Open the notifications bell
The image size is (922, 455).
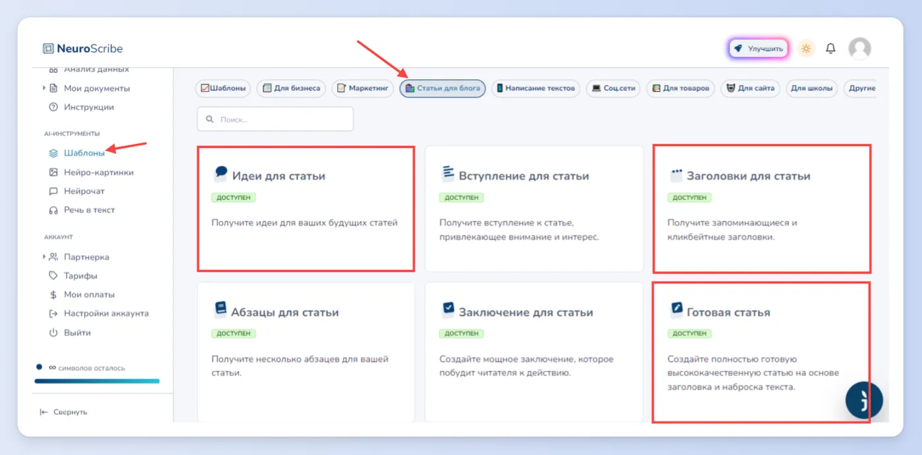click(x=830, y=49)
